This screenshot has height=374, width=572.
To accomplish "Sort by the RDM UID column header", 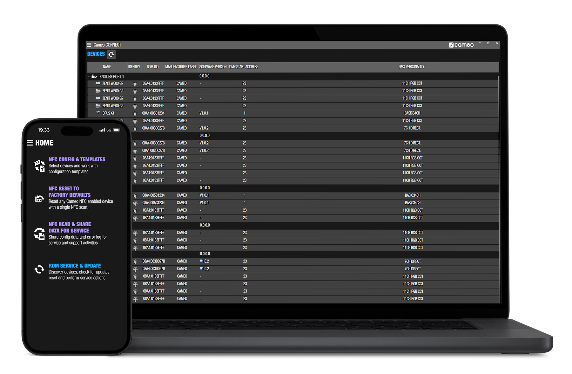I will [152, 67].
